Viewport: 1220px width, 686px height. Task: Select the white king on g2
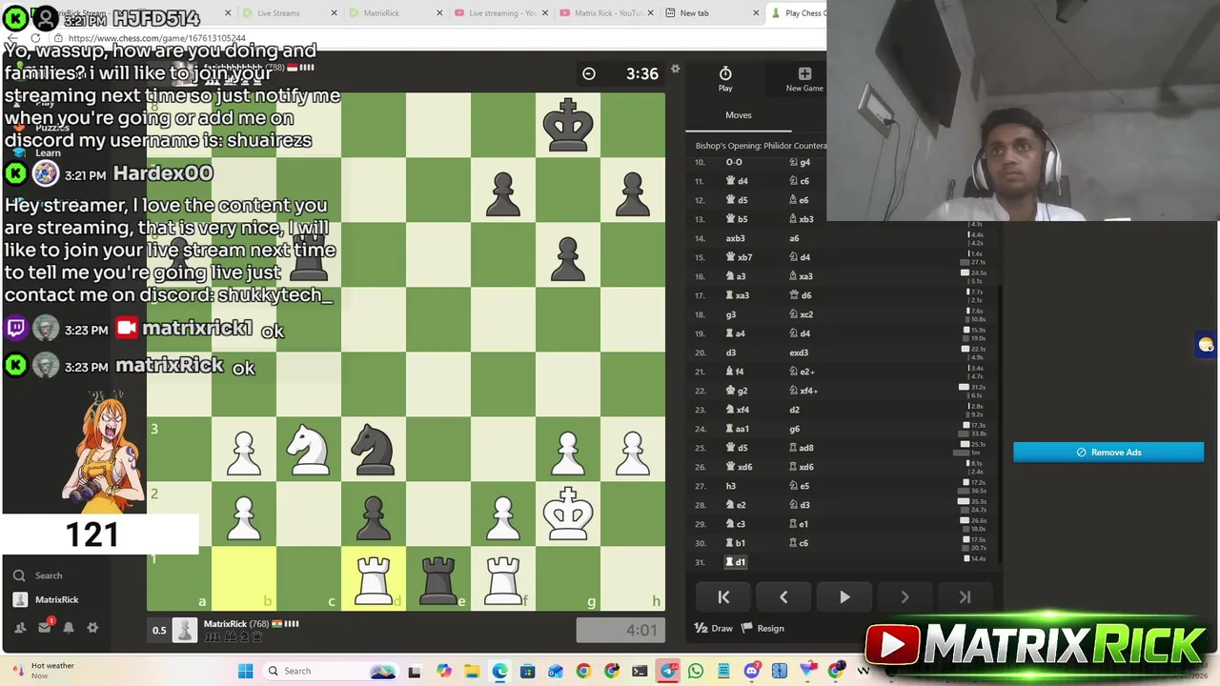point(568,514)
